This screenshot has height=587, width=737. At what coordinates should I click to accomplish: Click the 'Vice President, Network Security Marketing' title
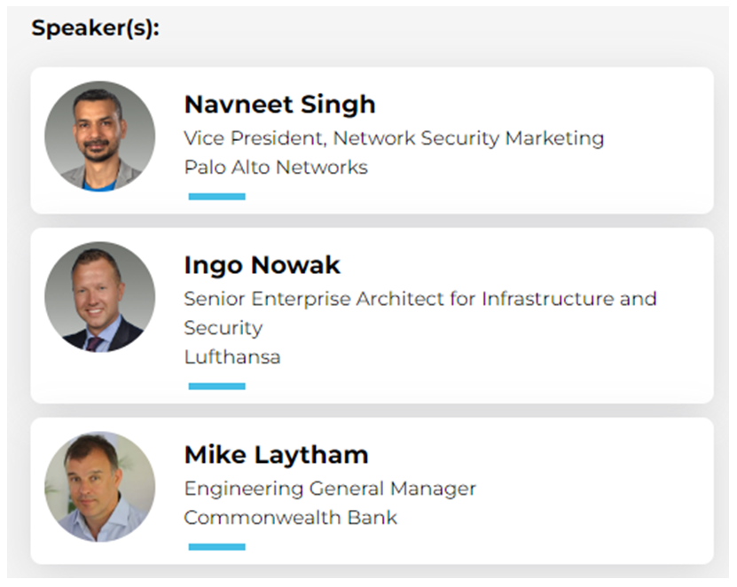(x=394, y=138)
